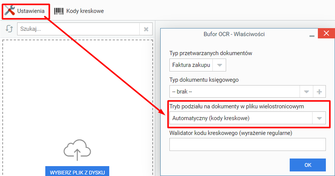This screenshot has width=335, height=176.
Task: Open Ustawienia settings with wrench icon
Action: coord(25,11)
